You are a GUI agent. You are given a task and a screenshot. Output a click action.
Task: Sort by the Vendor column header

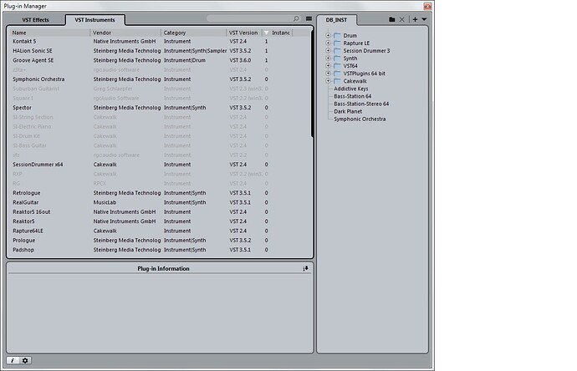tap(125, 33)
